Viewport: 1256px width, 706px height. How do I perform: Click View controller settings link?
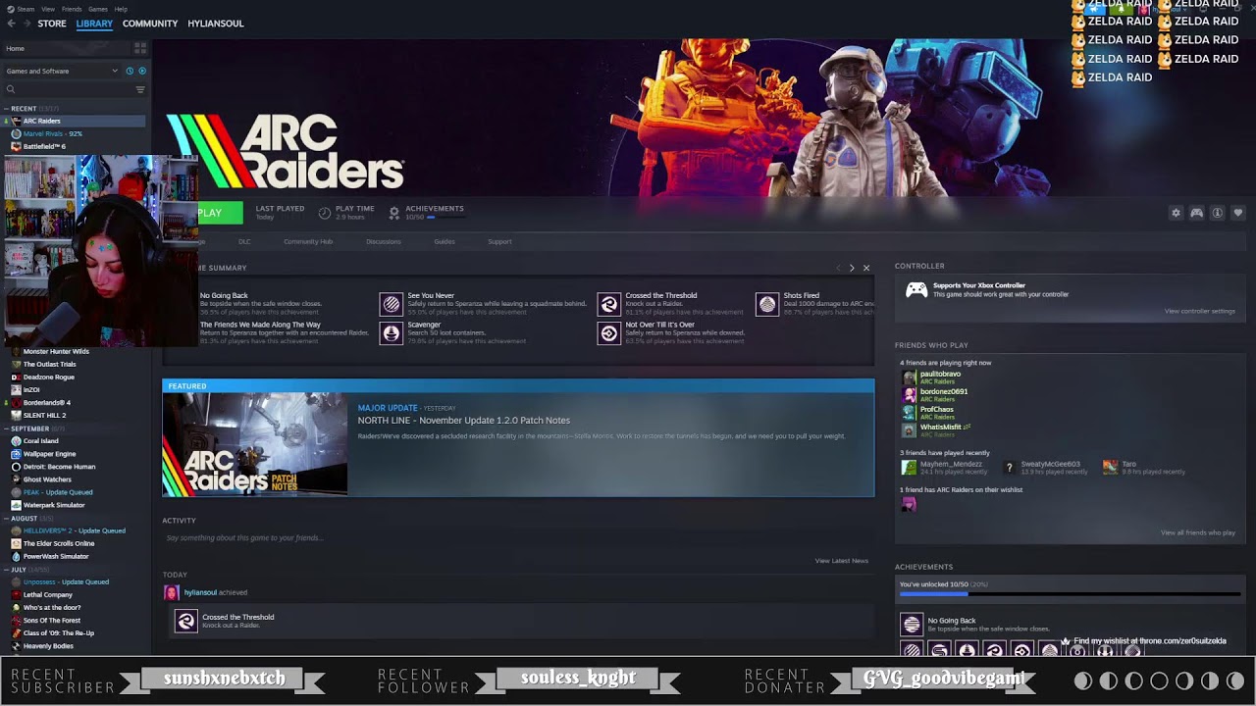(1199, 311)
